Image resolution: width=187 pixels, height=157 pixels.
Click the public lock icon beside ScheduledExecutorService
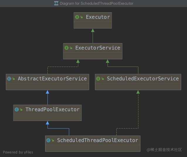coord(103,79)
